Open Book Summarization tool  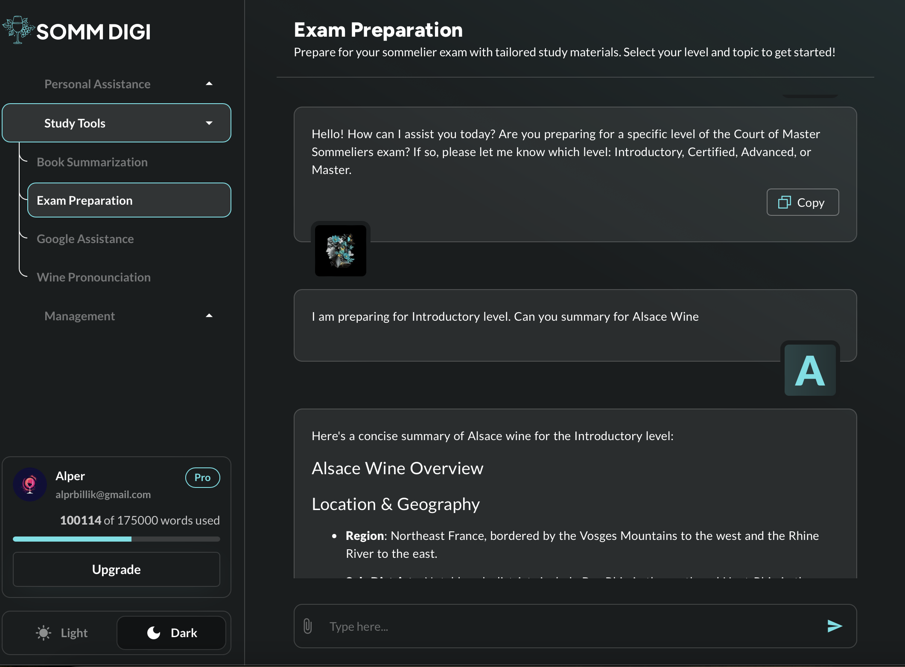point(92,162)
